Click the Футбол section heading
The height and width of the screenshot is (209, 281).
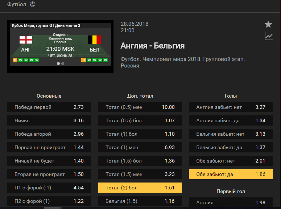click(16, 4)
